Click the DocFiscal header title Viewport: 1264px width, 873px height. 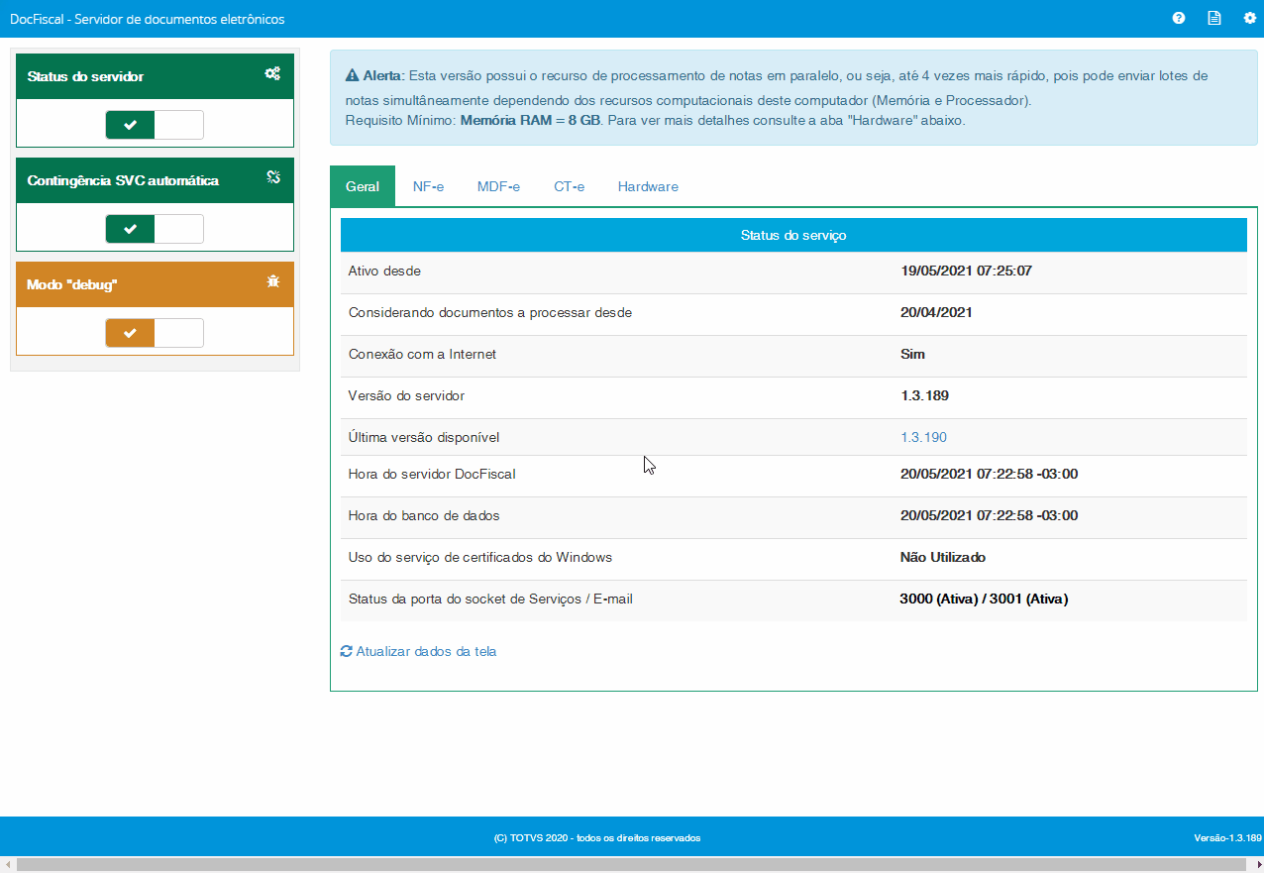pyautogui.click(x=147, y=19)
